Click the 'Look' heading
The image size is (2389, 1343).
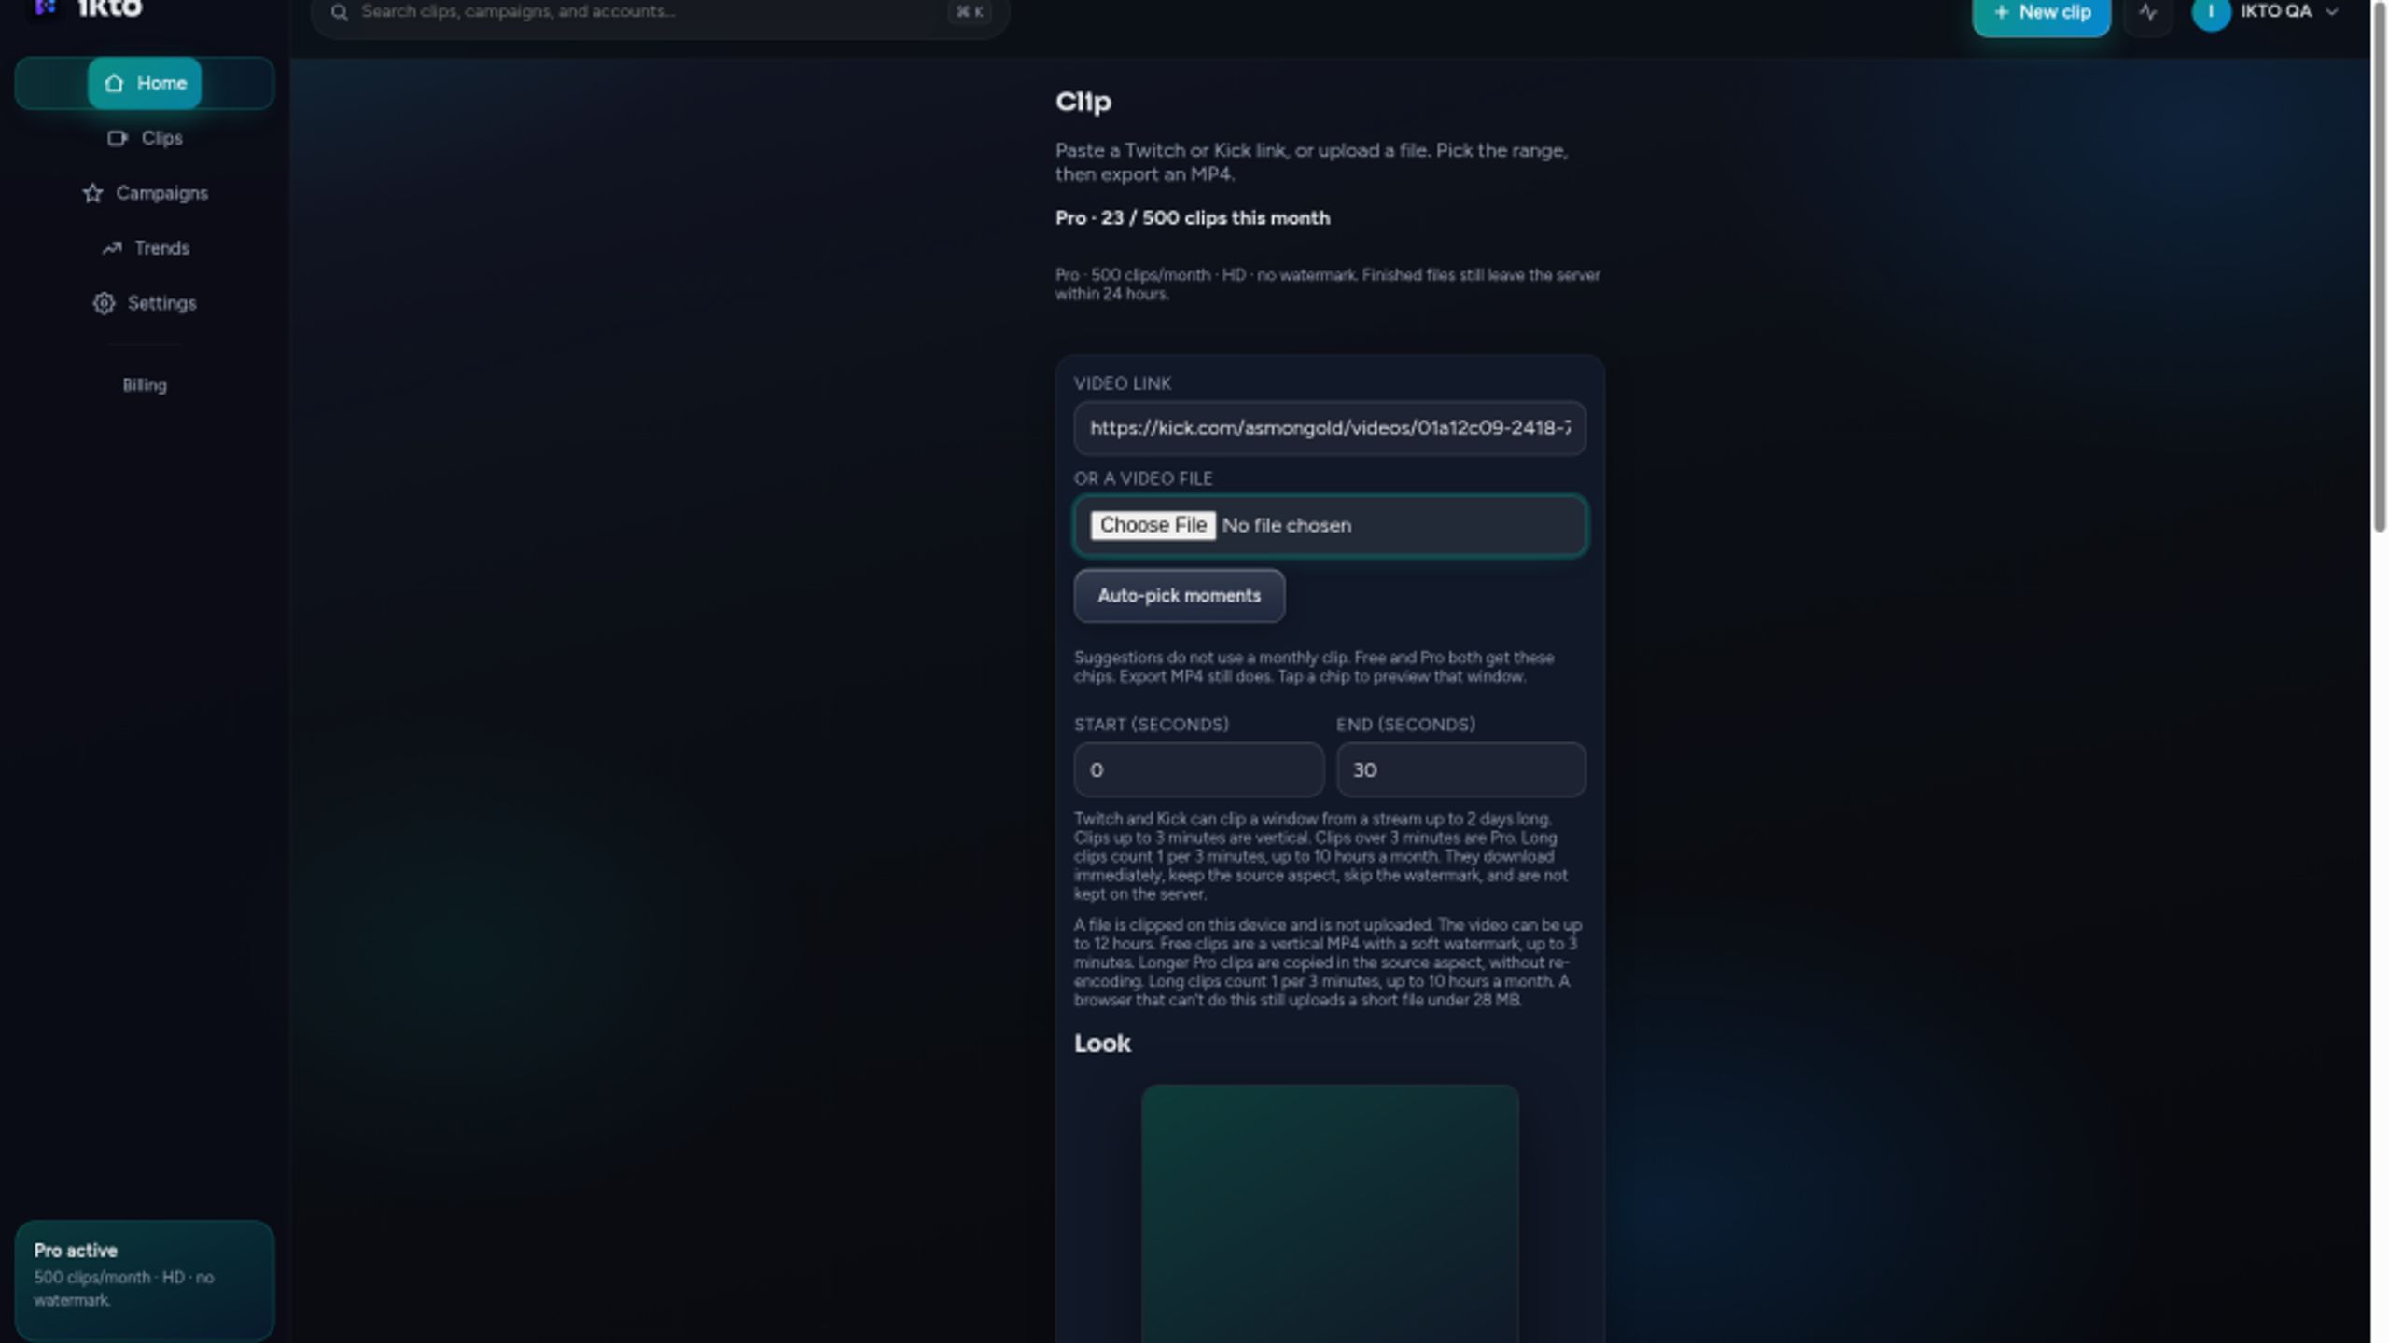[1102, 1044]
